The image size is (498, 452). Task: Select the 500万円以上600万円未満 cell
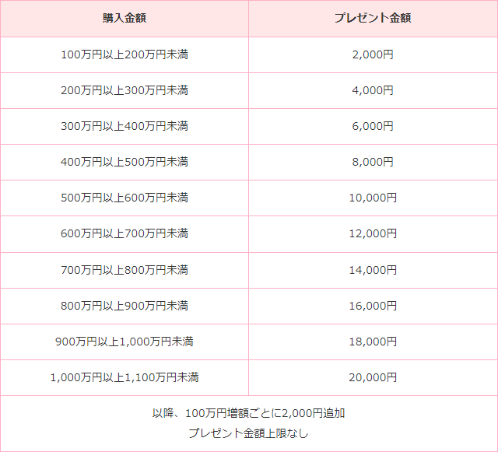[124, 198]
